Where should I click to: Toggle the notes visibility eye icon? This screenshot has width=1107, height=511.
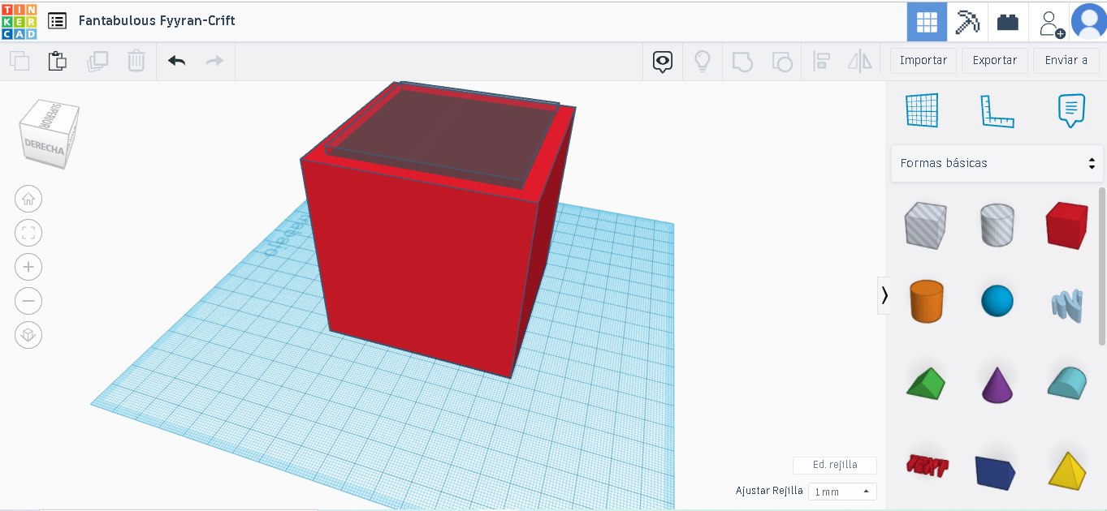663,61
